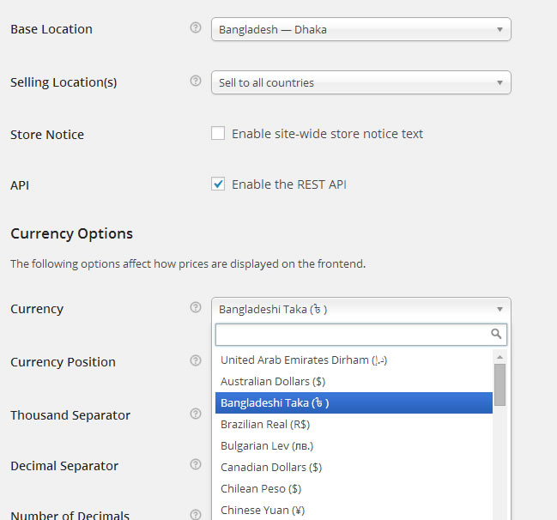The width and height of the screenshot is (557, 520).
Task: Open the Base Location dropdown
Action: point(361,29)
